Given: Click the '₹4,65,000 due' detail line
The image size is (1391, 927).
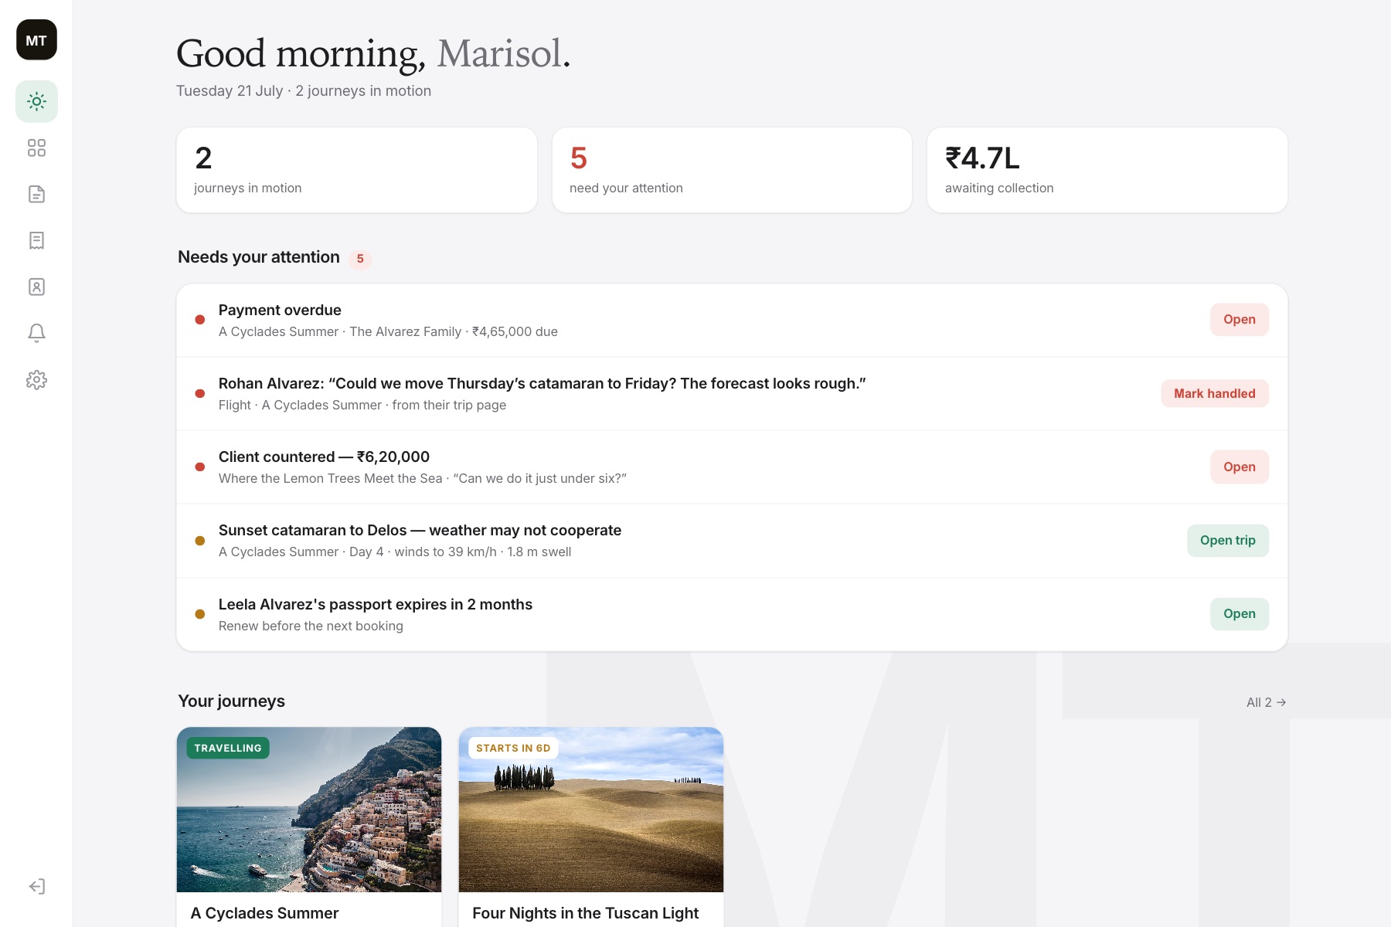Looking at the screenshot, I should [388, 331].
